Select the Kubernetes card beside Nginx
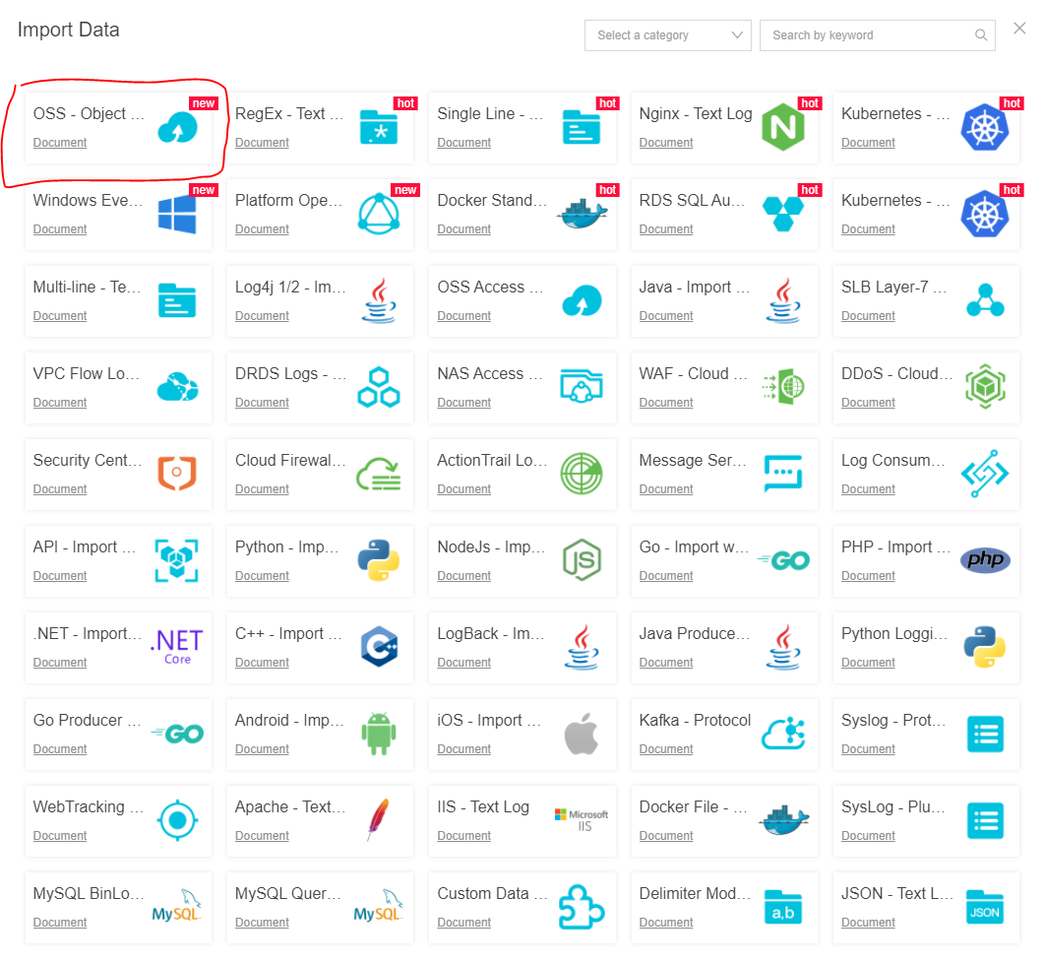The height and width of the screenshot is (963, 1045). (x=926, y=128)
